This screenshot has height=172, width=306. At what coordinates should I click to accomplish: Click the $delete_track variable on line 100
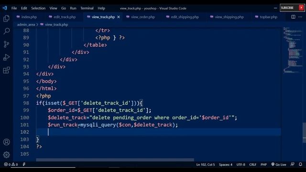point(67,118)
